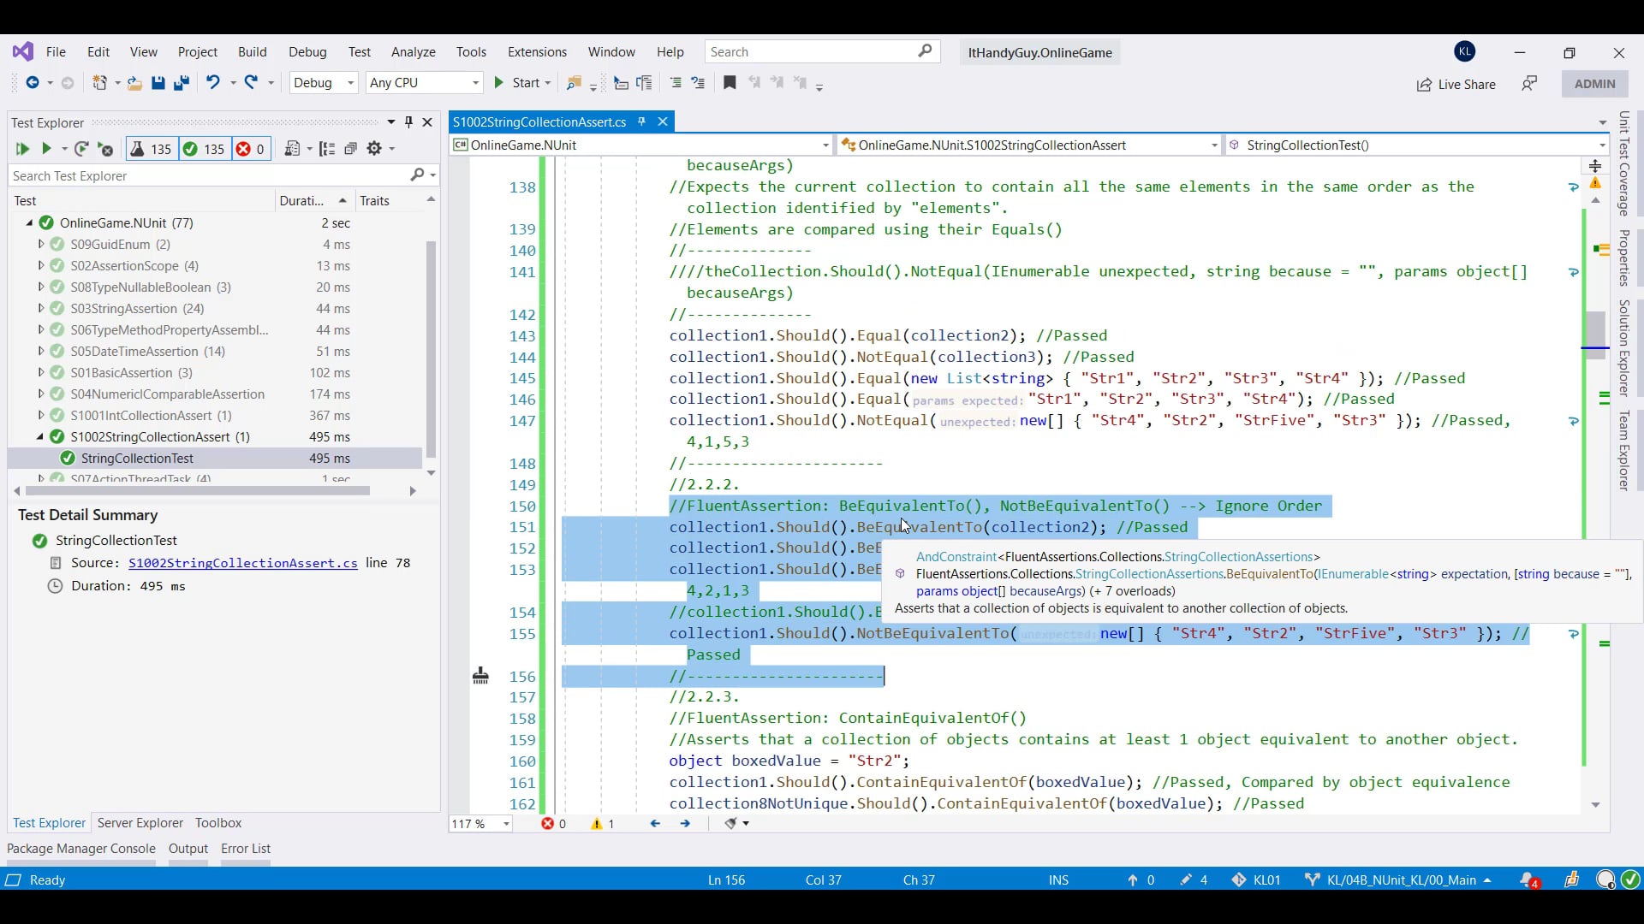The image size is (1644, 924).
Task: Toggle a bookmark with the bookmark icon
Action: 730,83
